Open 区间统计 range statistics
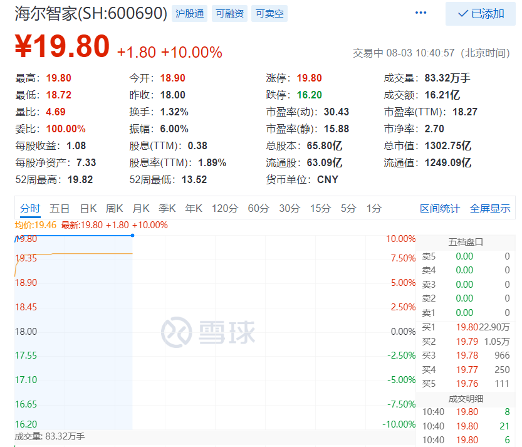The height and width of the screenshot is (447, 522). (x=440, y=209)
